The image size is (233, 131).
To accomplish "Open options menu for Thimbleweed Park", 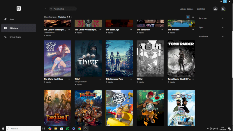I will (131, 79).
